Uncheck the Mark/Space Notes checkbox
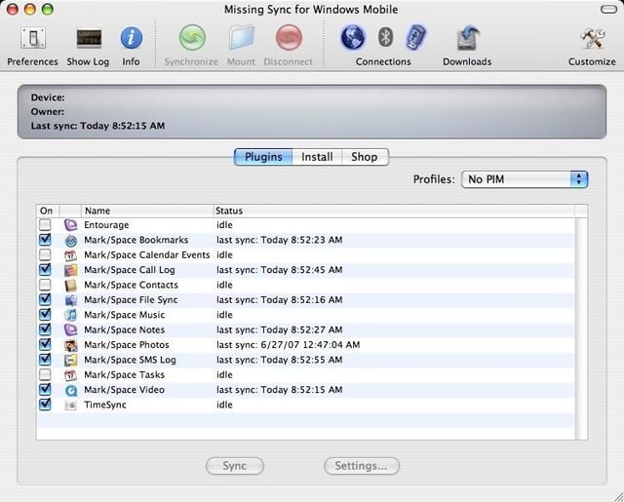Image resolution: width=624 pixels, height=502 pixels. [45, 329]
